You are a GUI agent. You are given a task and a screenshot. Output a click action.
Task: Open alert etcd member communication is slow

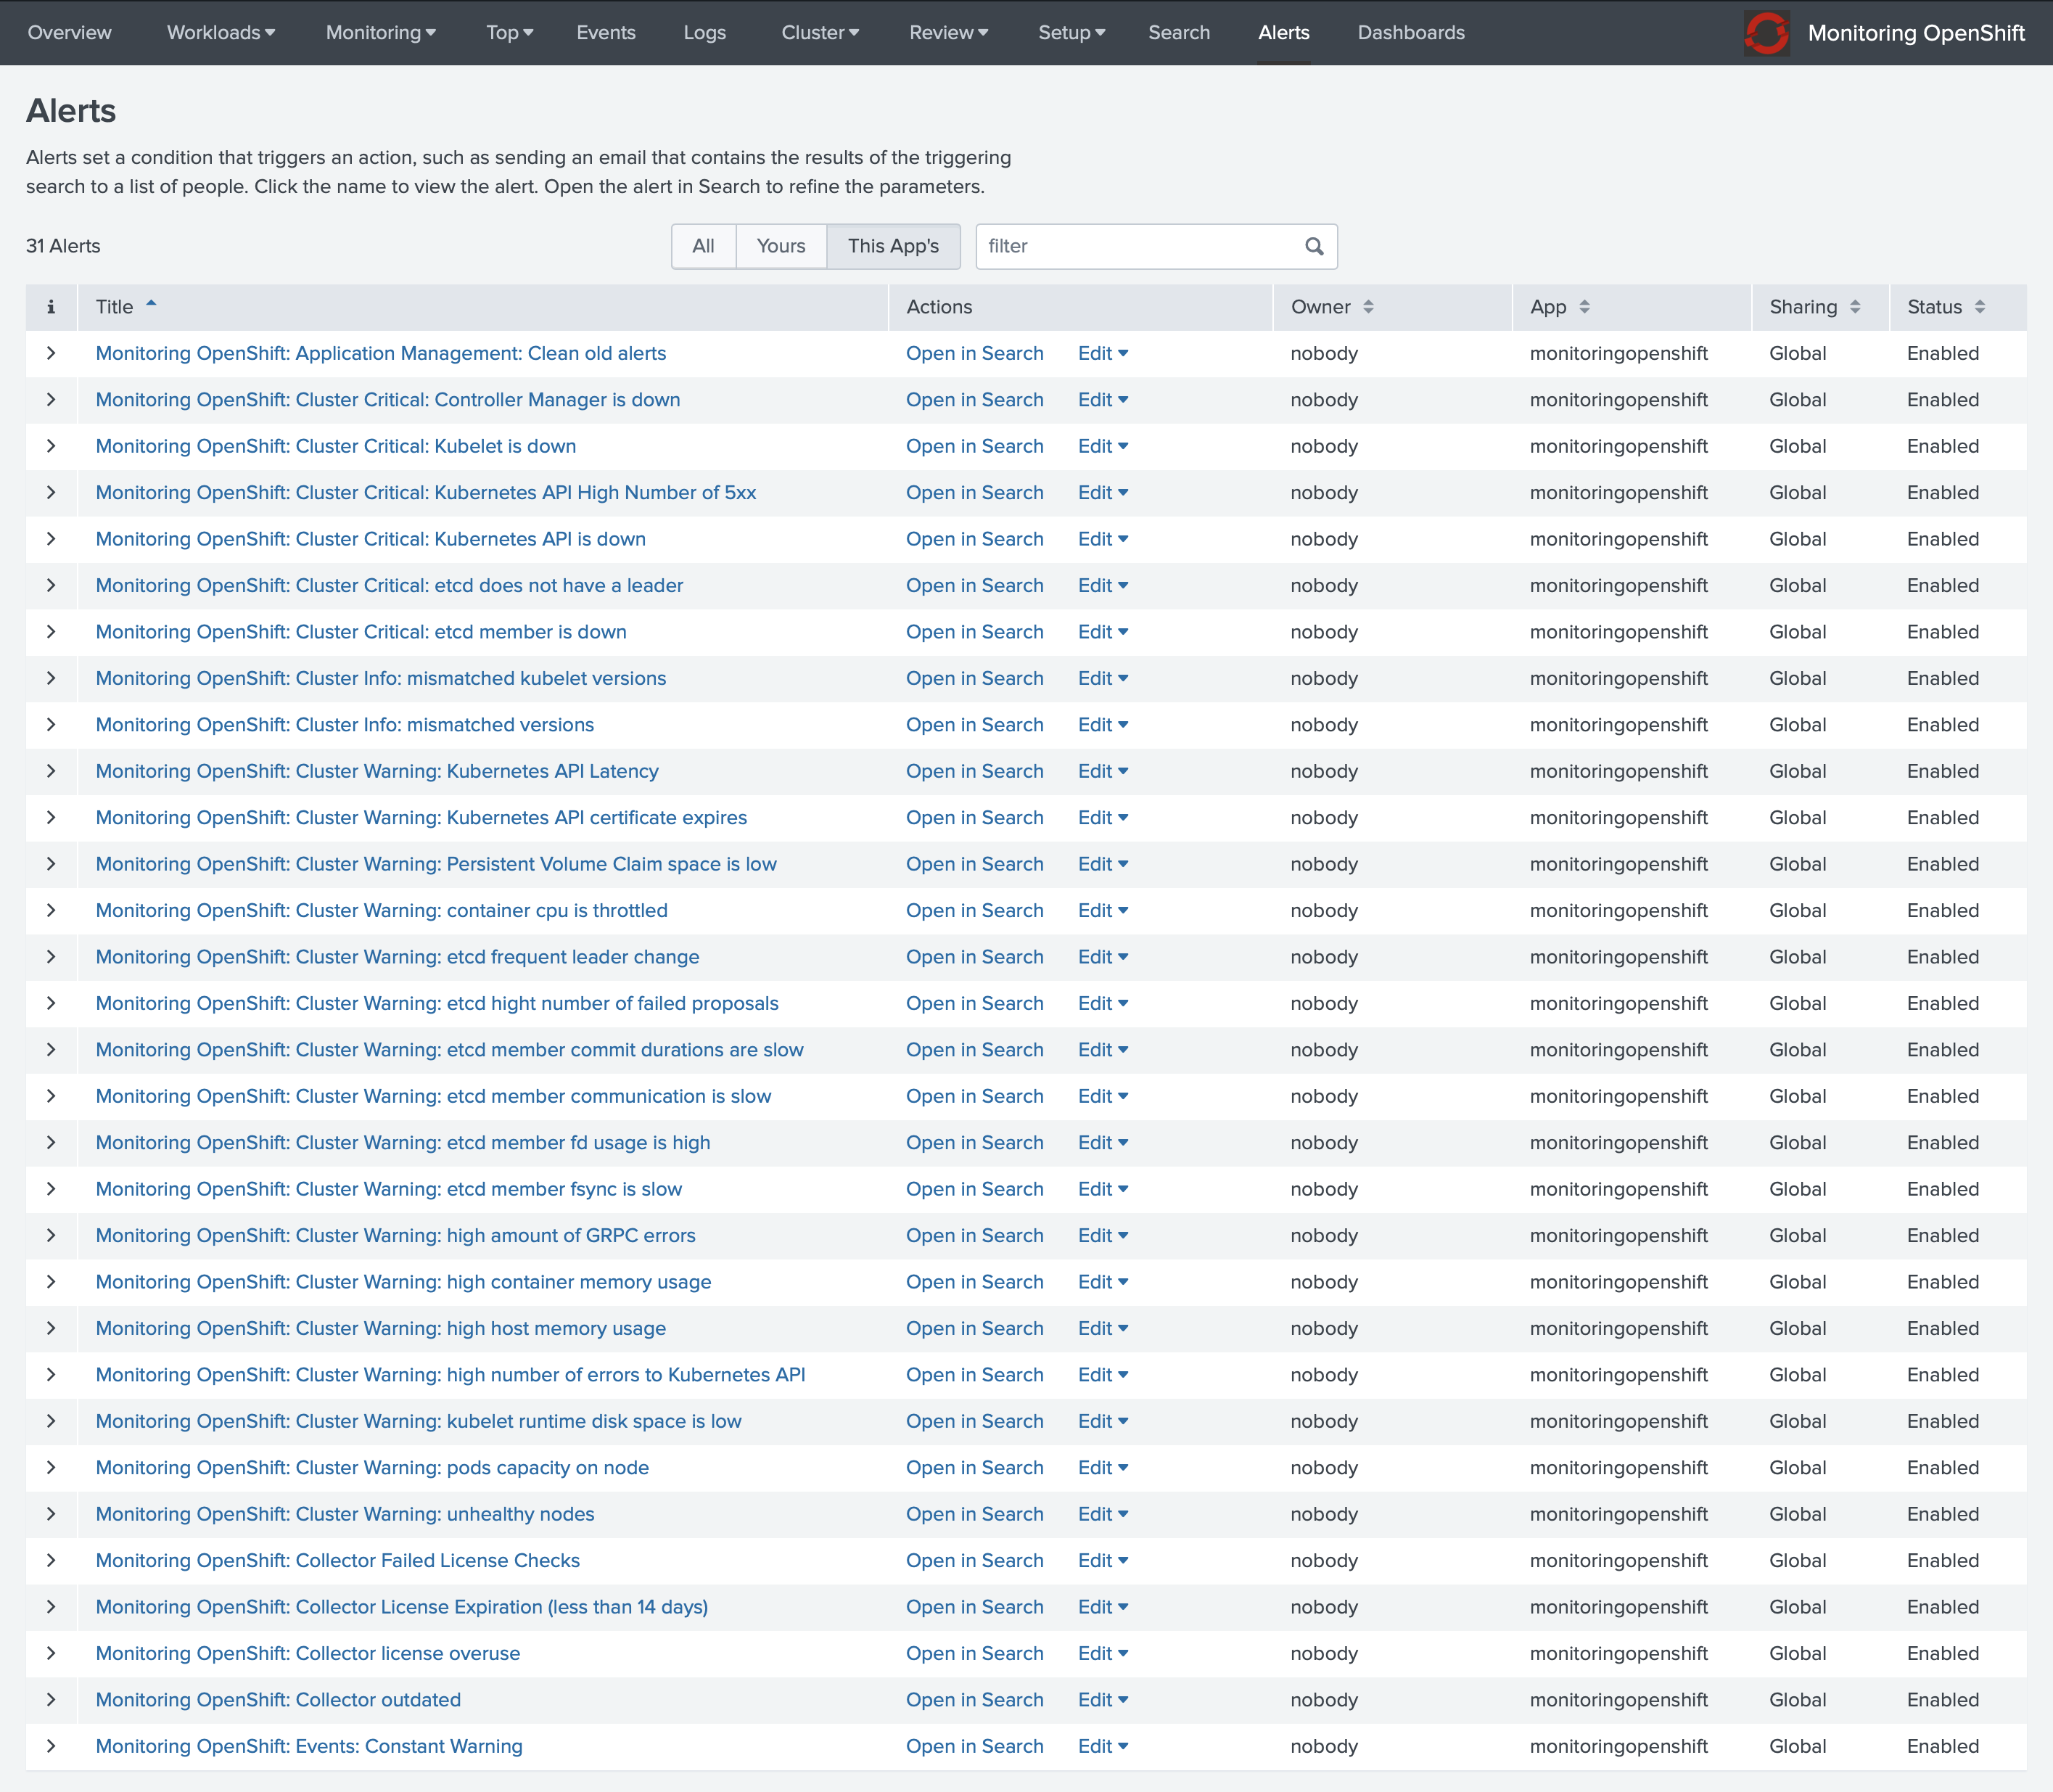[434, 1096]
